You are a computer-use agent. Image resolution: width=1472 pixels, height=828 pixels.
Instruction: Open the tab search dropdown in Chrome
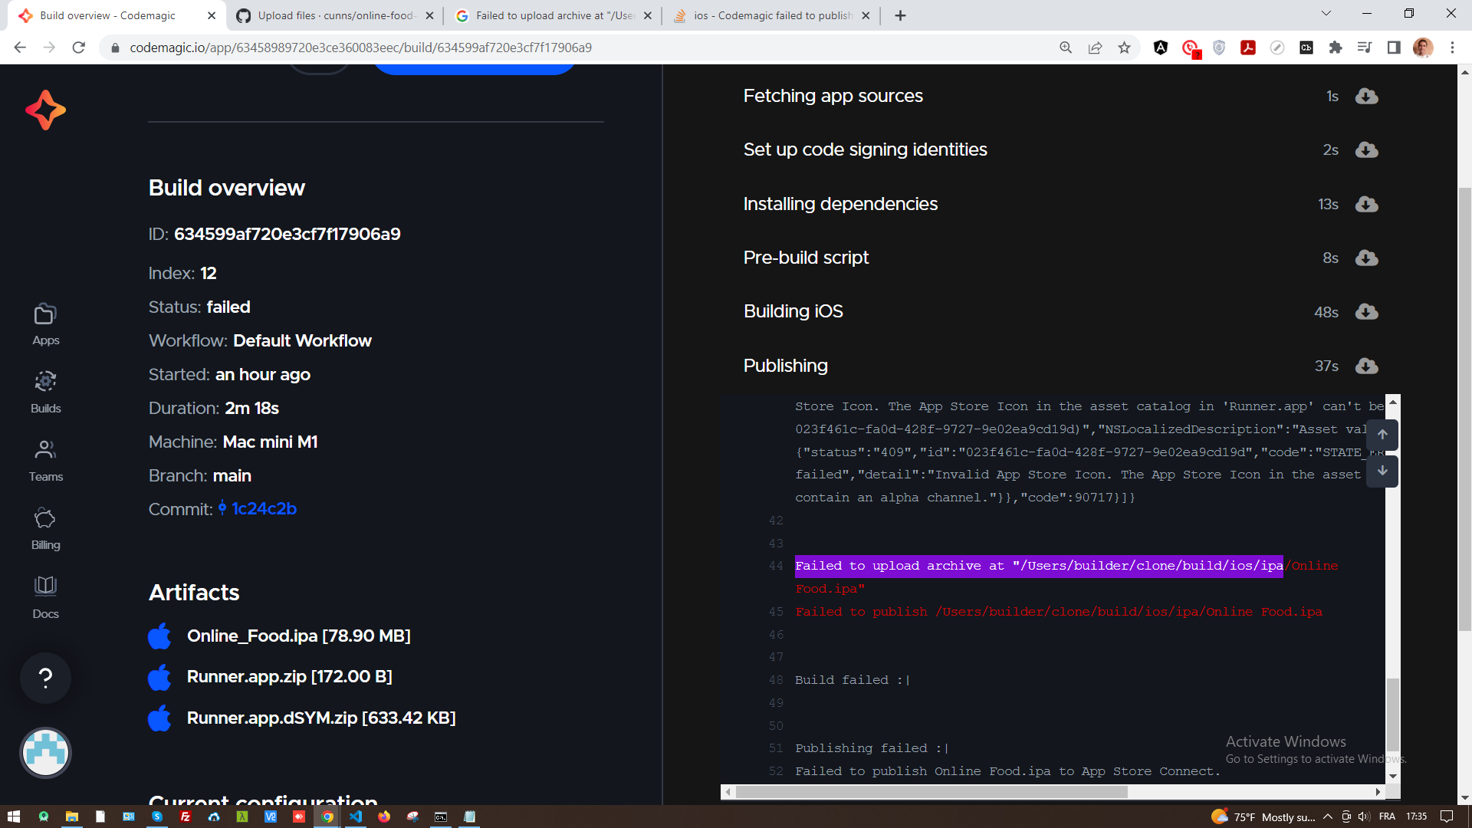1326,14
